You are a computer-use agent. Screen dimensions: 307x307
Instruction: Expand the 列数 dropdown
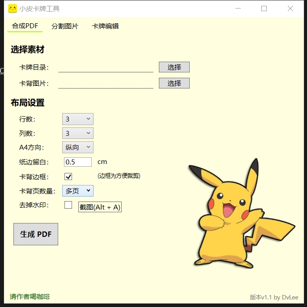coord(78,133)
